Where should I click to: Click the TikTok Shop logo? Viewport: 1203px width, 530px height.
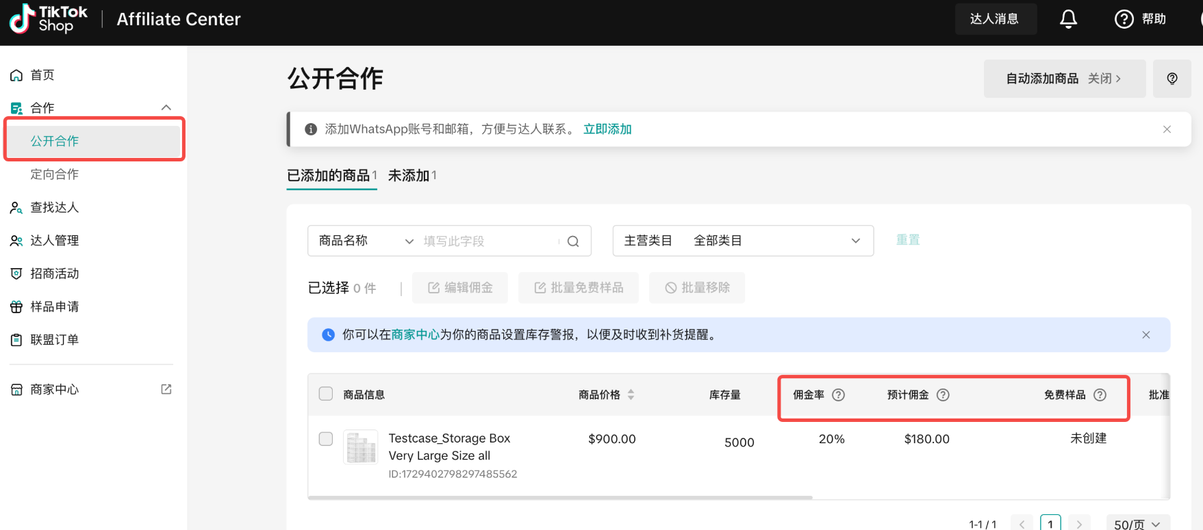(49, 19)
